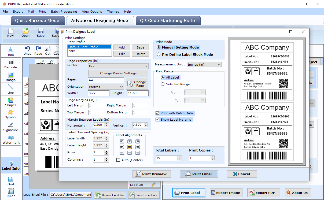
Task: Select the Watermark tool in the sidebar
Action: click(x=11, y=139)
